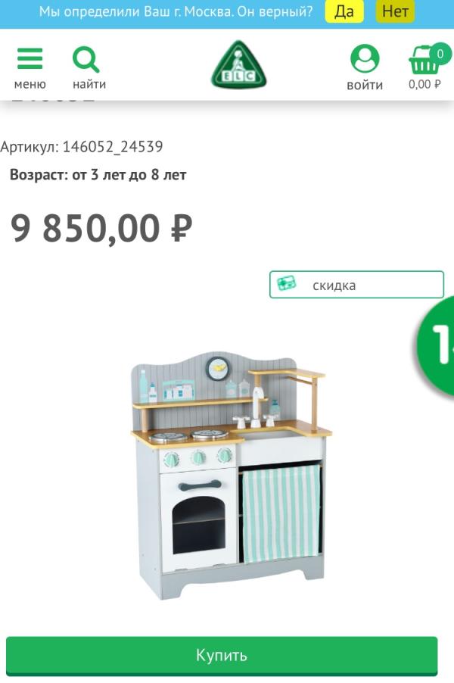Click the discount card icon

pos(287,284)
